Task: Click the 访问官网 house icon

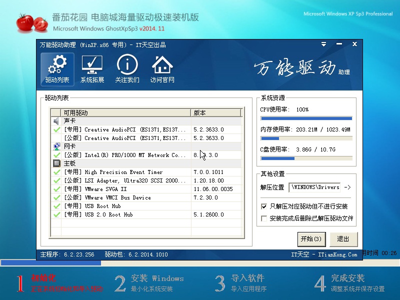Action: tap(162, 69)
